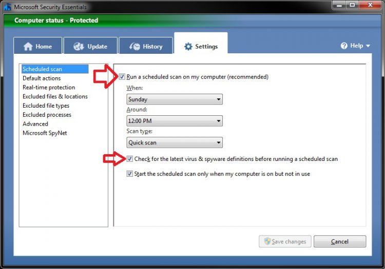Select Excluded files & locations
The image size is (385, 269).
55,96
